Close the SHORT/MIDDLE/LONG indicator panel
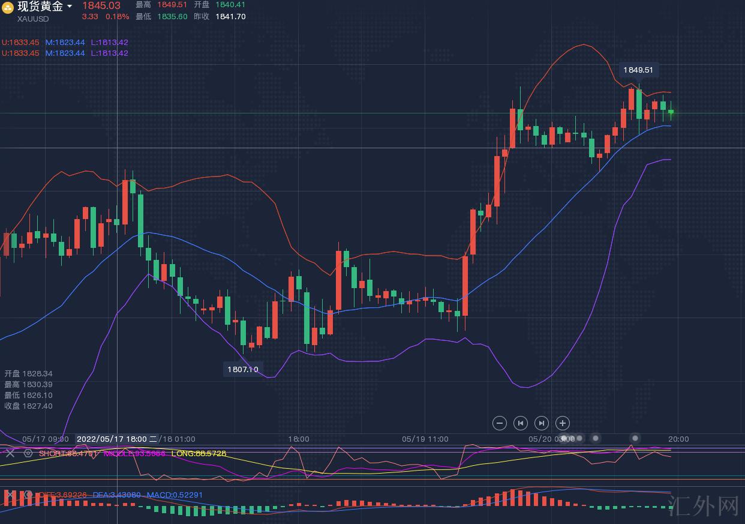Screen dimensions: 745x524 (x=10, y=453)
